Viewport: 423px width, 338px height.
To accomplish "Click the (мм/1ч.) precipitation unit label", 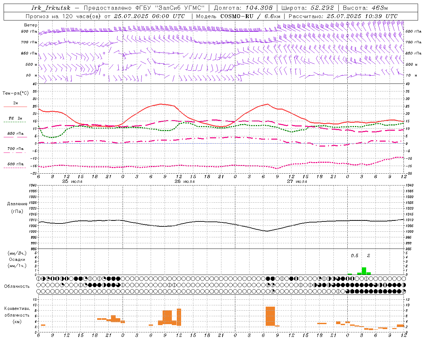I will (x=17, y=266).
